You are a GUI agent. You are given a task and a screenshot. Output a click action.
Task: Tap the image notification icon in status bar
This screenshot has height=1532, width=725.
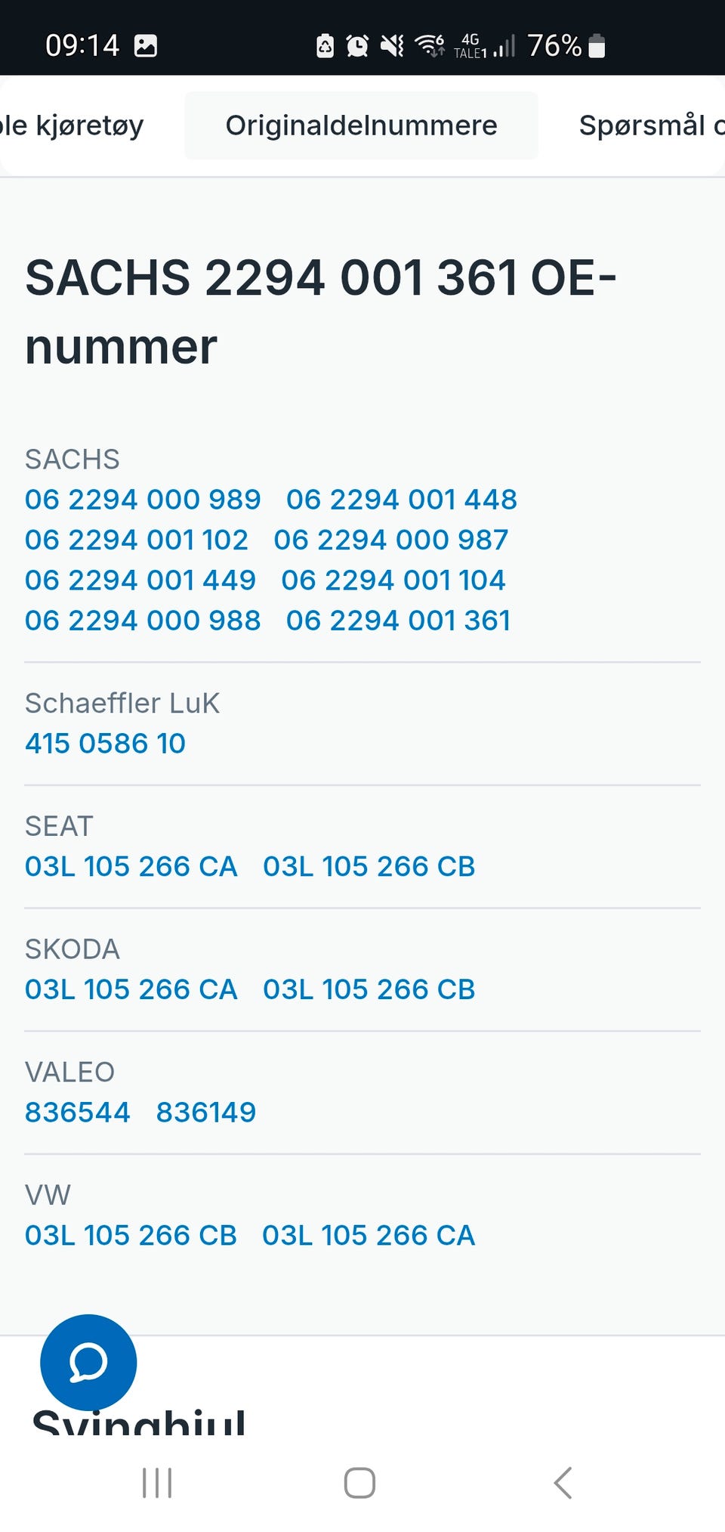point(146,46)
